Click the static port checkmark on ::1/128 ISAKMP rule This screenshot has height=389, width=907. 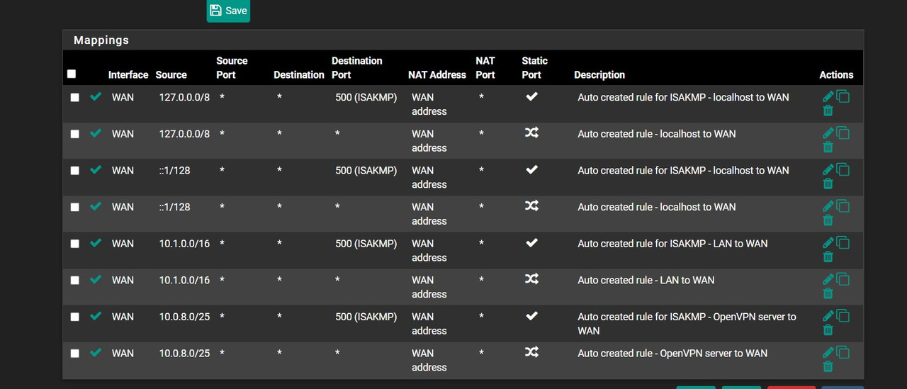click(x=531, y=169)
